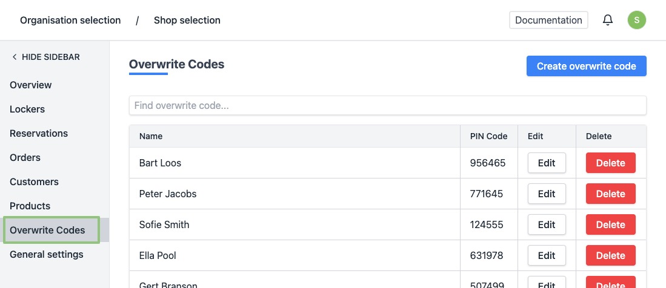Open the notifications bell
This screenshot has height=288, width=666.
(x=608, y=20)
